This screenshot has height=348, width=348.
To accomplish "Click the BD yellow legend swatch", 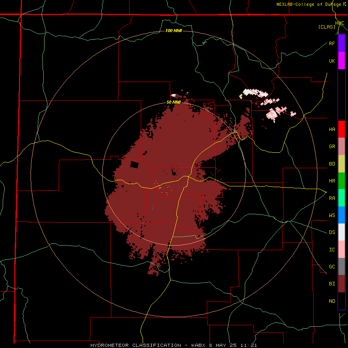I will point(341,164).
